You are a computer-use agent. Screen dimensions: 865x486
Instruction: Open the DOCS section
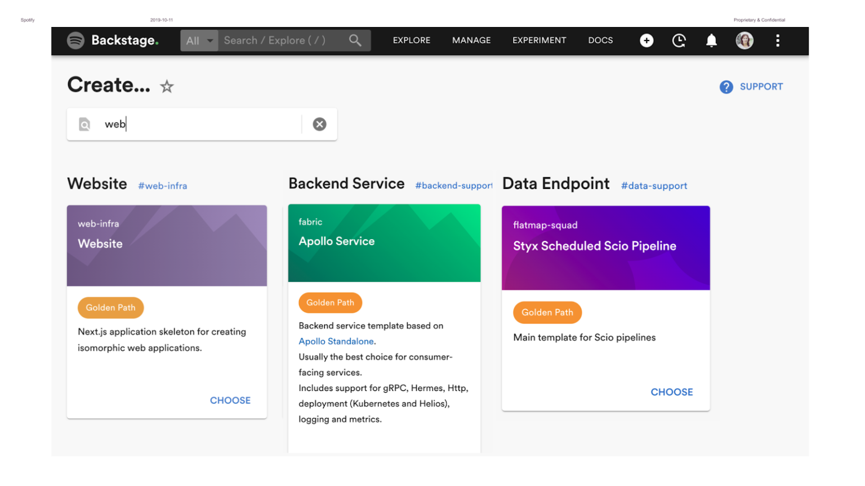[x=600, y=40]
